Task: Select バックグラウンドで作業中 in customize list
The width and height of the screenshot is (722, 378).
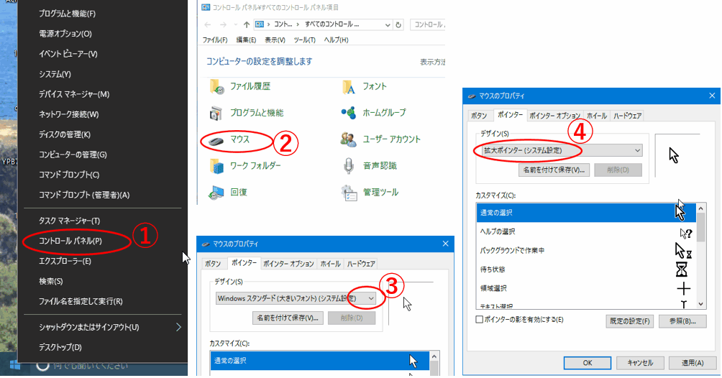Action: click(587, 251)
